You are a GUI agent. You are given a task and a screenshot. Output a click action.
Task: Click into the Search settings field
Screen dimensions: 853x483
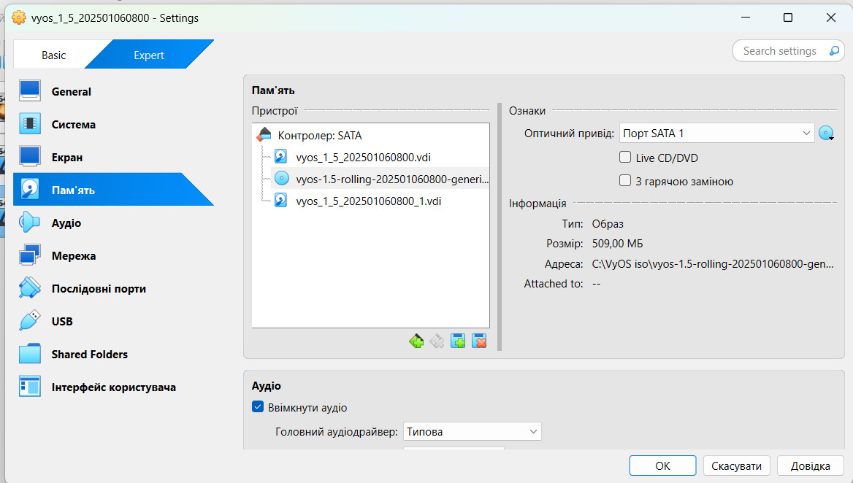pyautogui.click(x=779, y=51)
